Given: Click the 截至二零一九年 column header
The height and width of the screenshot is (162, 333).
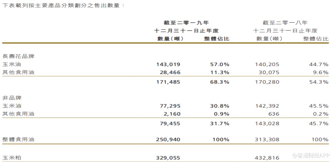Looking at the screenshot, I should coord(186,23).
